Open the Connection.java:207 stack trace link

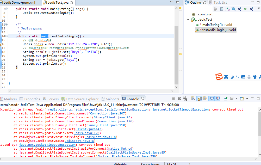click(x=107, y=114)
